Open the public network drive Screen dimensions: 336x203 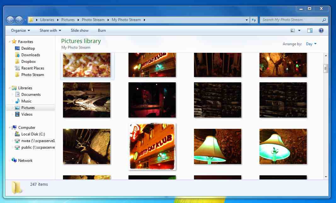pos(38,147)
